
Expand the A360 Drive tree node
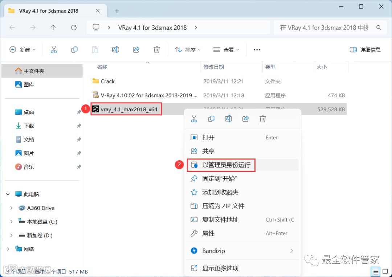pos(11,208)
